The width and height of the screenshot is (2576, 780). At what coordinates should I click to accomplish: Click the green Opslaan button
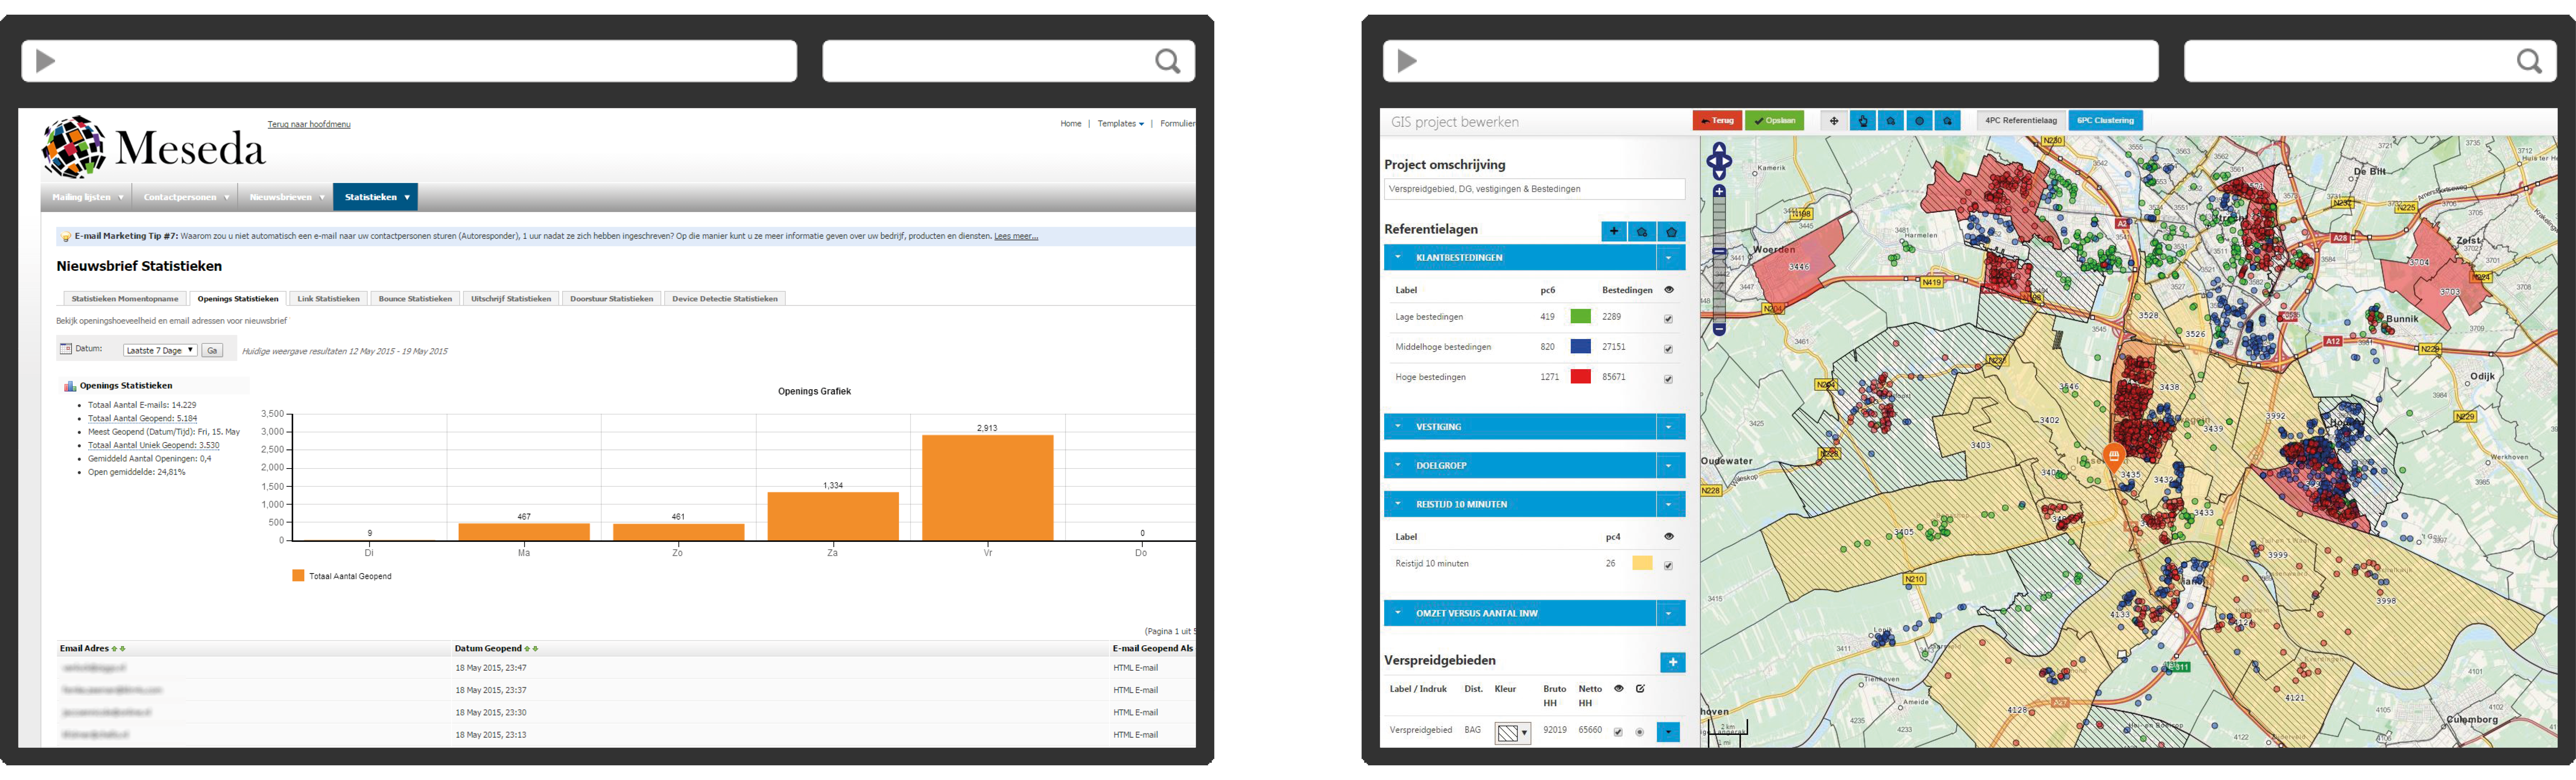point(1774,121)
